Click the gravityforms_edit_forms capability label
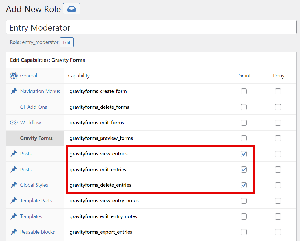 click(x=97, y=123)
